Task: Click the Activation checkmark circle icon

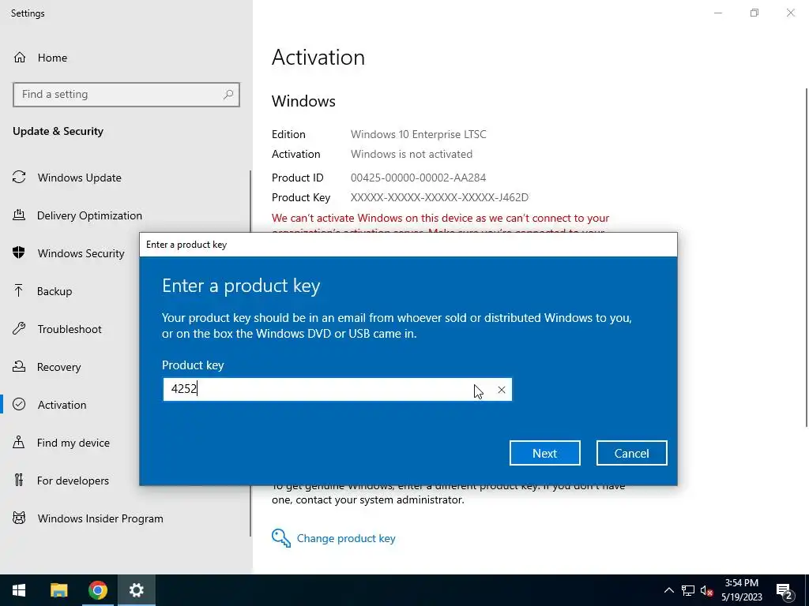Action: 19,405
